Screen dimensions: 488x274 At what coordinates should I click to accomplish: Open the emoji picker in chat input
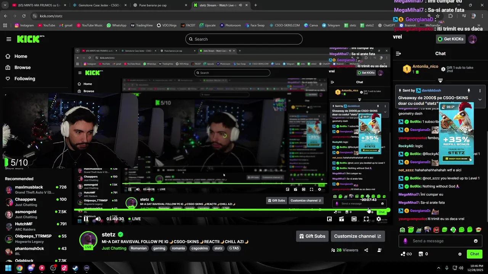pos(475,241)
